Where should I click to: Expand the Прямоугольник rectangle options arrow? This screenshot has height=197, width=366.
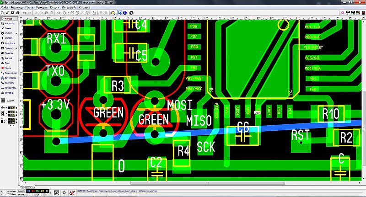click(x=17, y=48)
